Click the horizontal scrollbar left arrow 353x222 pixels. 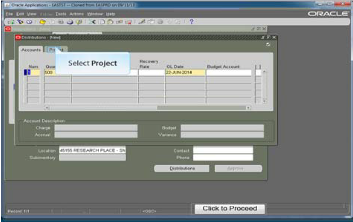coord(47,108)
